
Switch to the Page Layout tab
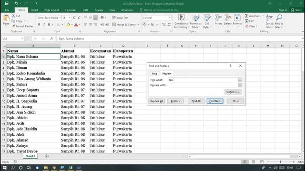coord(51,10)
